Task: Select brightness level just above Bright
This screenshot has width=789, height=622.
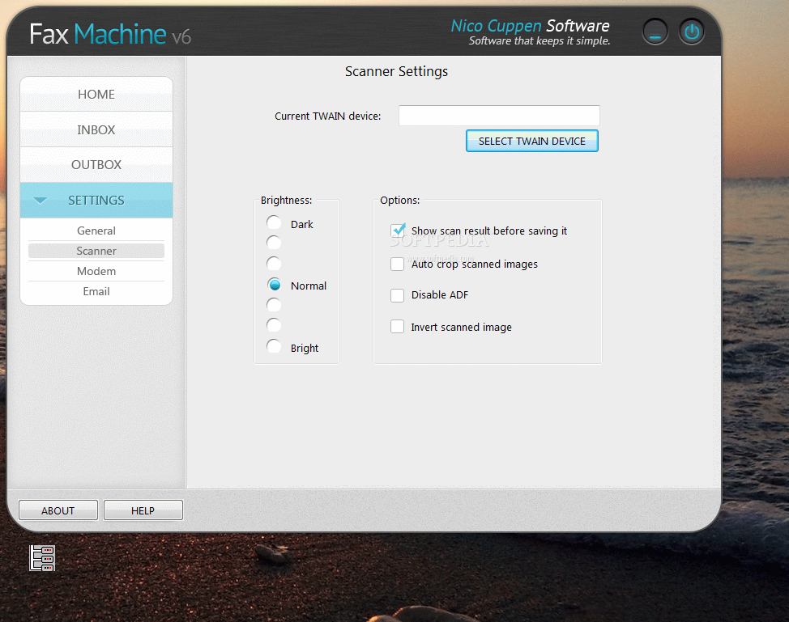Action: click(x=274, y=325)
